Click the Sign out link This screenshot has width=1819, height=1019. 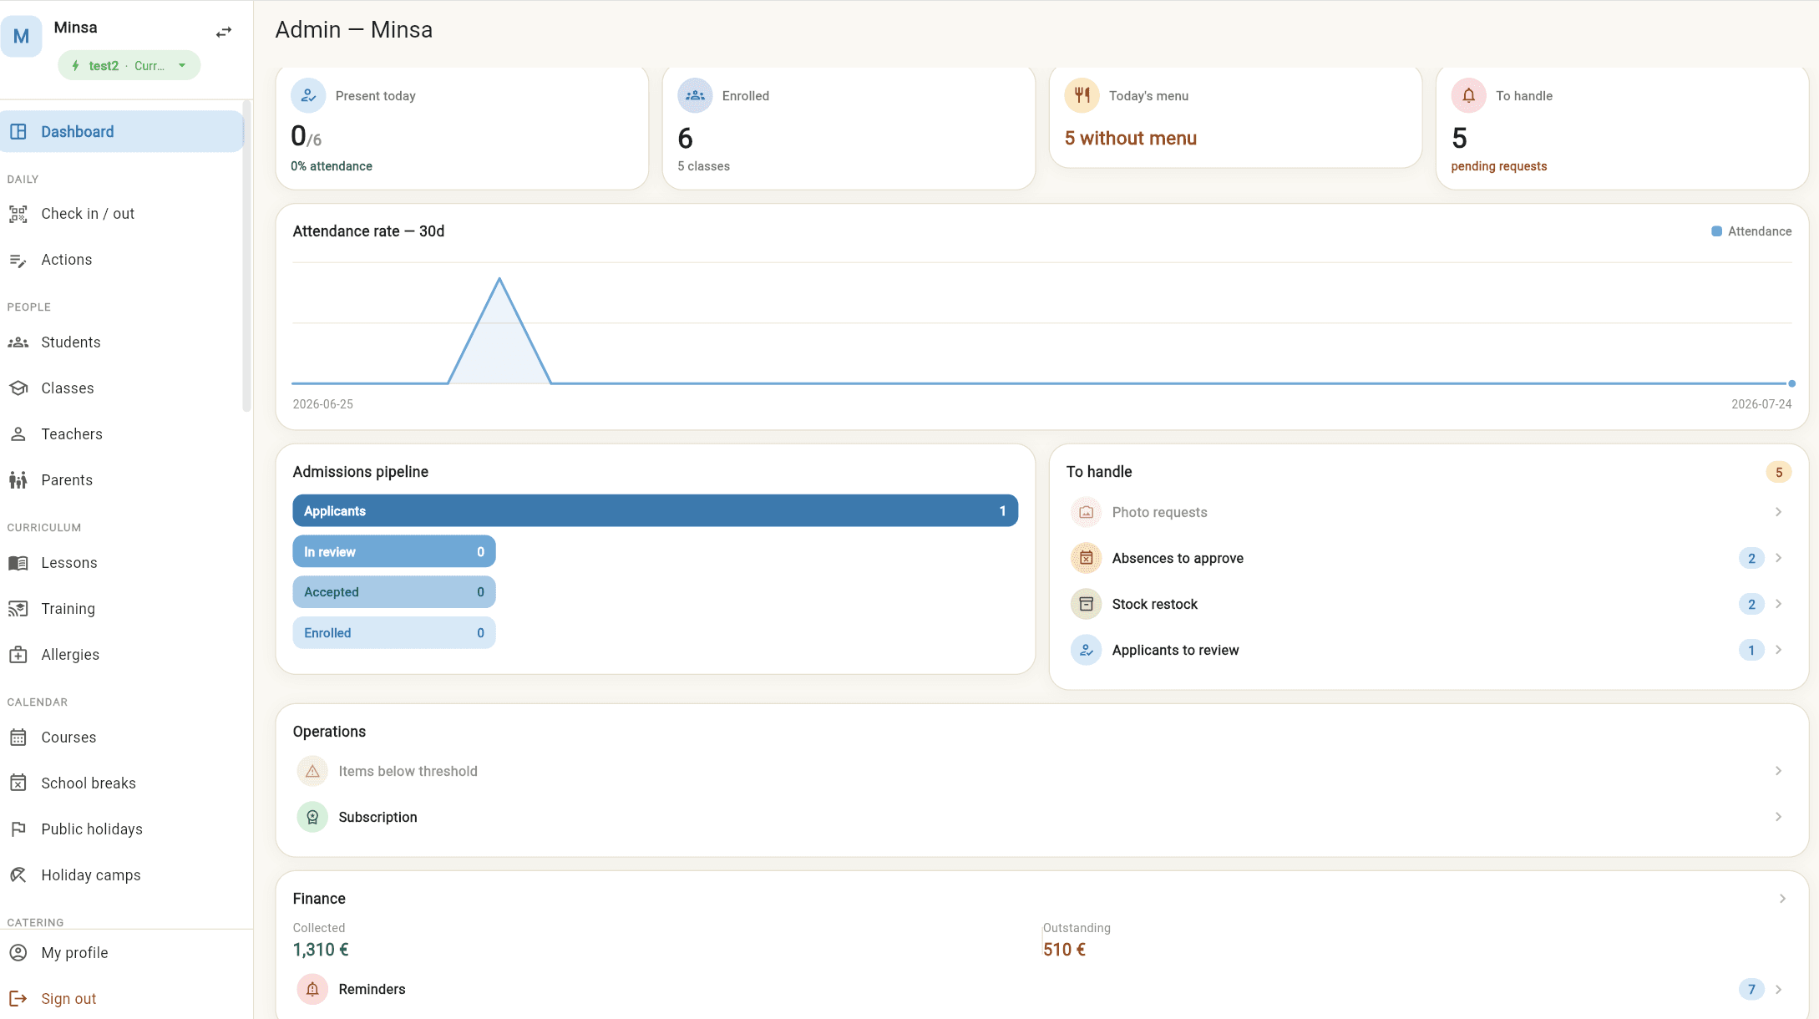click(68, 999)
